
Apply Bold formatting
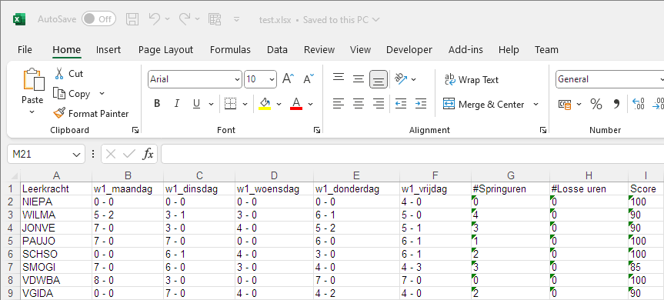pyautogui.click(x=157, y=104)
